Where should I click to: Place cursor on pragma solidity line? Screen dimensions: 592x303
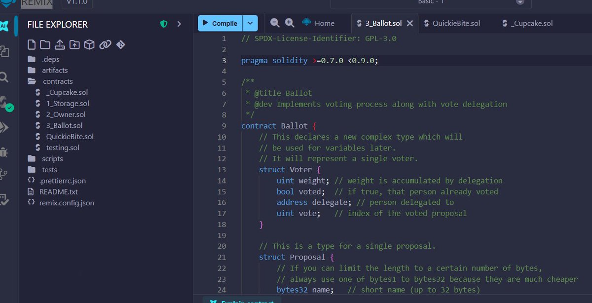click(x=310, y=60)
